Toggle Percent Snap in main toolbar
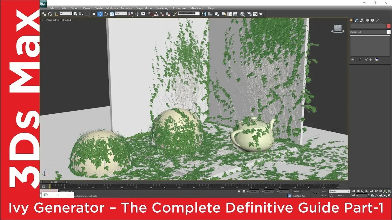 (162, 14)
